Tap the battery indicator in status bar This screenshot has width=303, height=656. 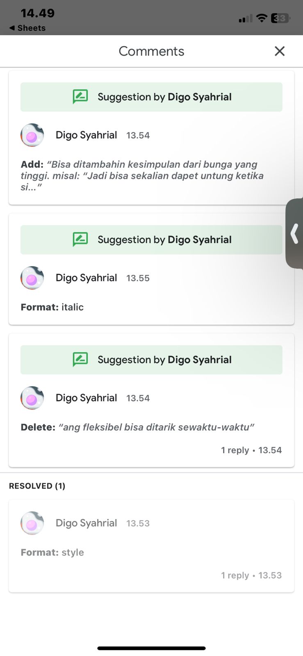[x=280, y=18]
